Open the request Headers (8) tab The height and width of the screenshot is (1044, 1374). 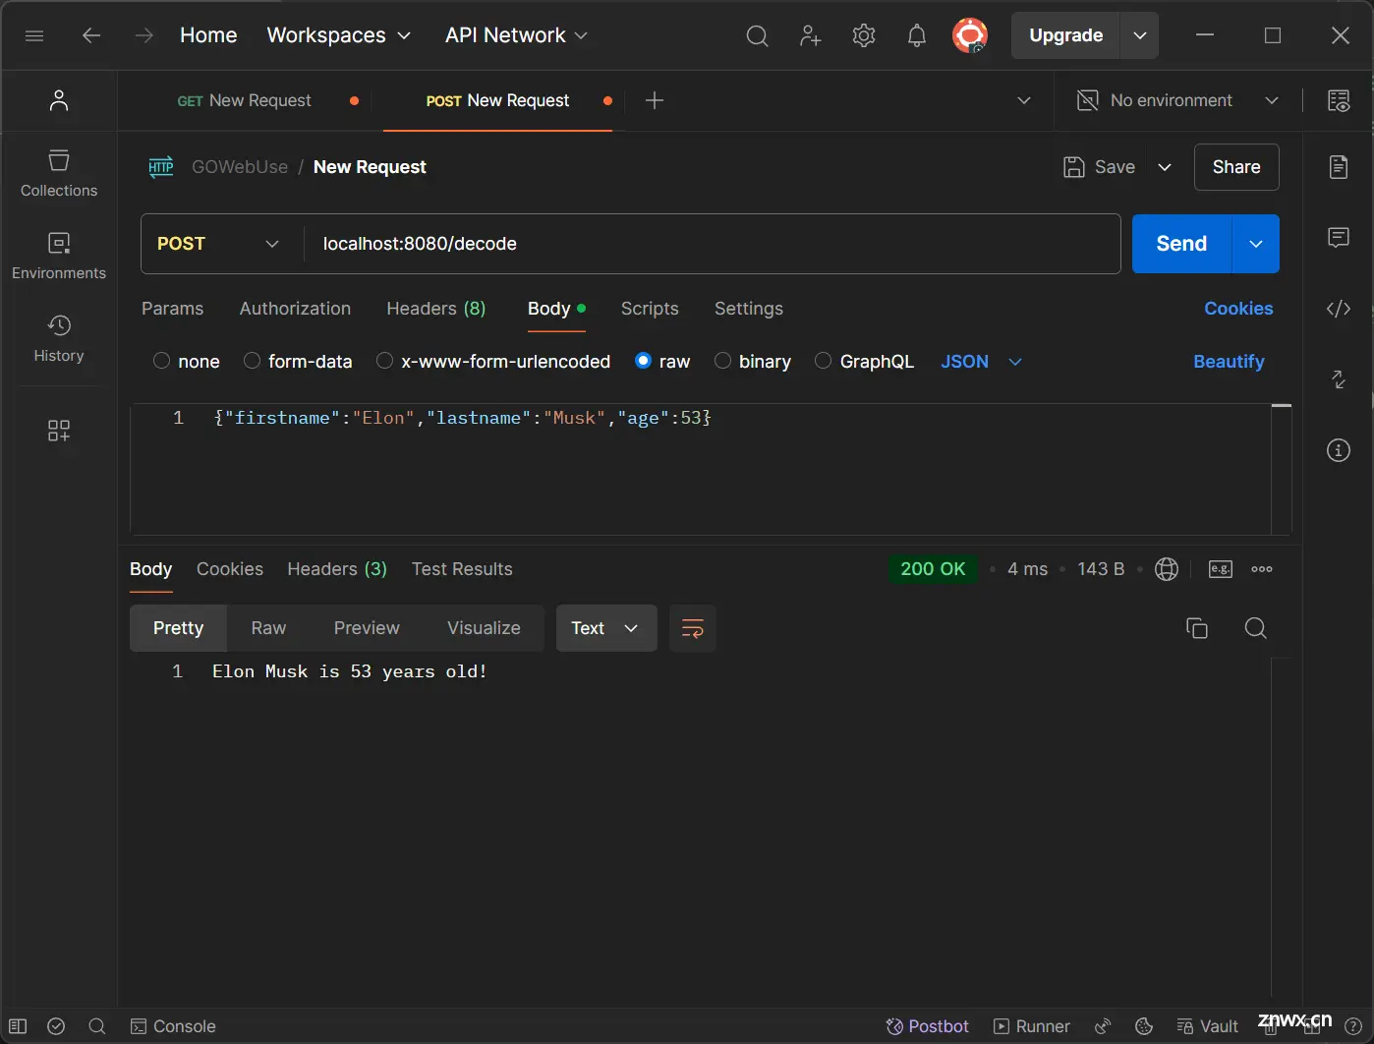pyautogui.click(x=436, y=309)
